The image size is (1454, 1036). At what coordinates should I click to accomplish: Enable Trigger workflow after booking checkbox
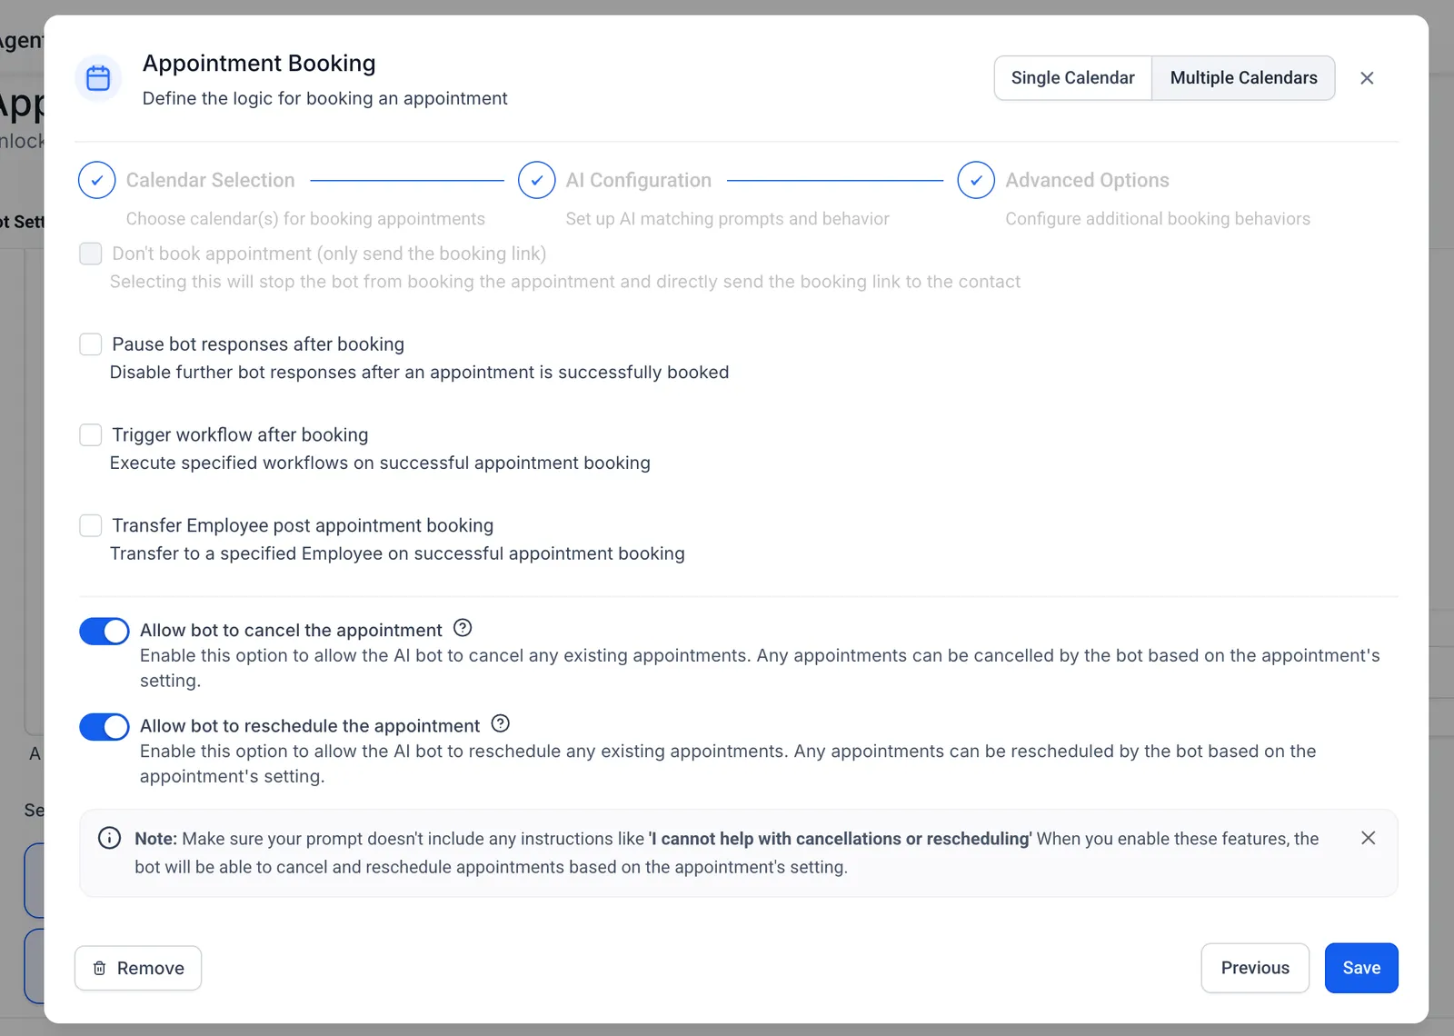[x=91, y=434]
